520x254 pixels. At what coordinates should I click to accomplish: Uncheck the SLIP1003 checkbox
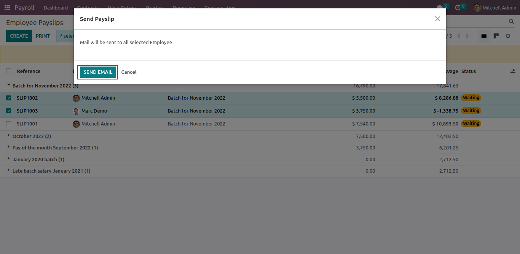point(9,111)
